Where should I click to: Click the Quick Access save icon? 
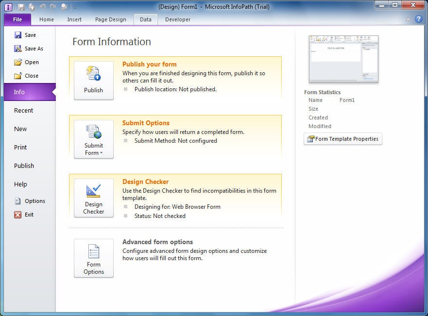tap(21, 7)
